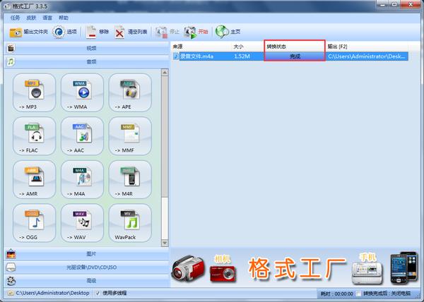The width and height of the screenshot is (424, 302).
Task: Open 选项 settings from the toolbar
Action: tap(65, 32)
